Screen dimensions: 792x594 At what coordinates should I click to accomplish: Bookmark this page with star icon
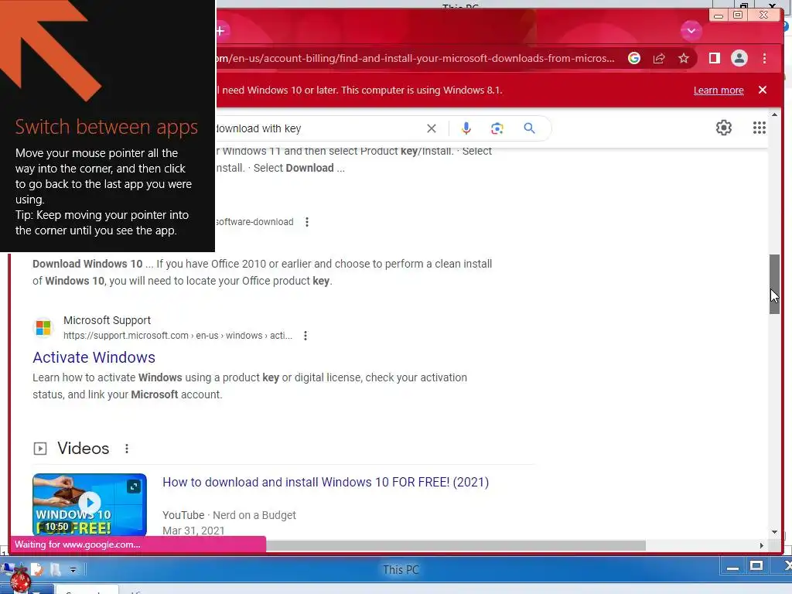pos(684,59)
